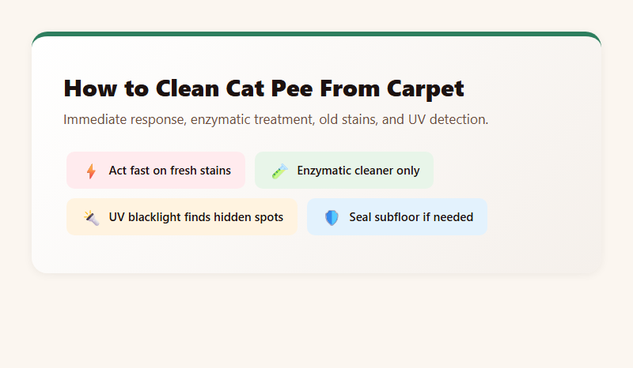Click the blue shield icon
The image size is (633, 368).
click(332, 217)
